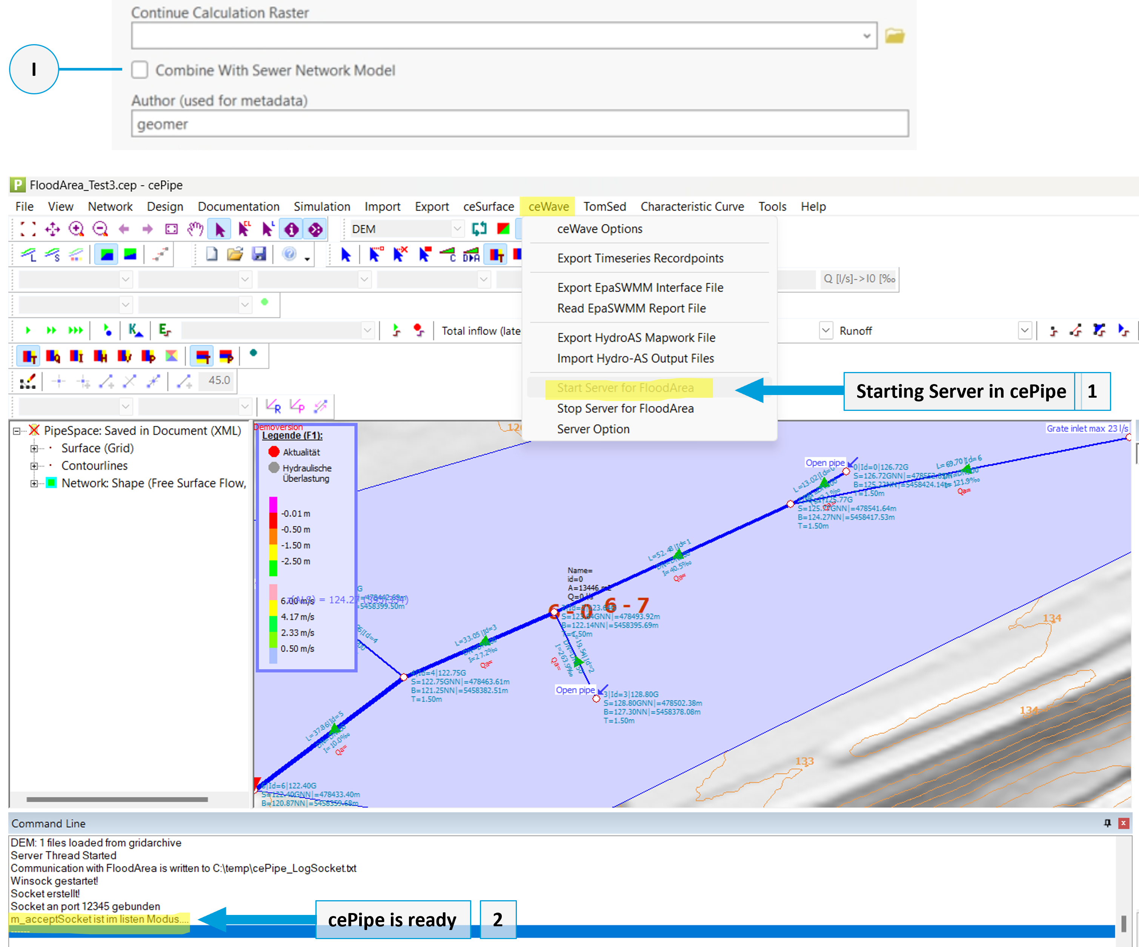Open the Simulation menu
Image resolution: width=1139 pixels, height=947 pixels.
click(x=322, y=207)
